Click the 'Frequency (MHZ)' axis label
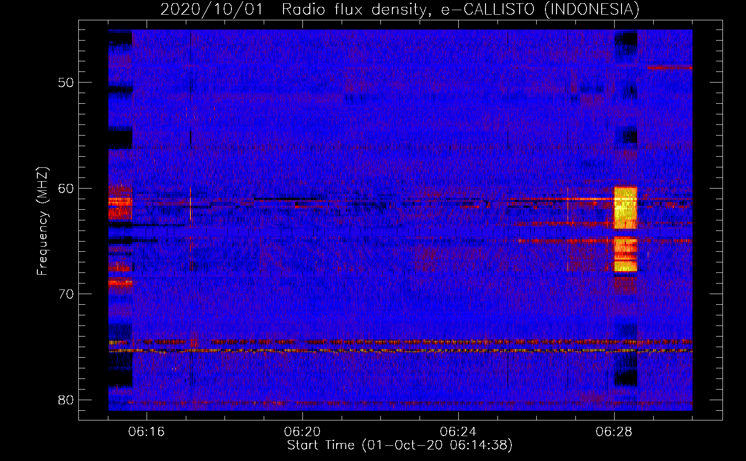The height and width of the screenshot is (461, 746). click(42, 221)
